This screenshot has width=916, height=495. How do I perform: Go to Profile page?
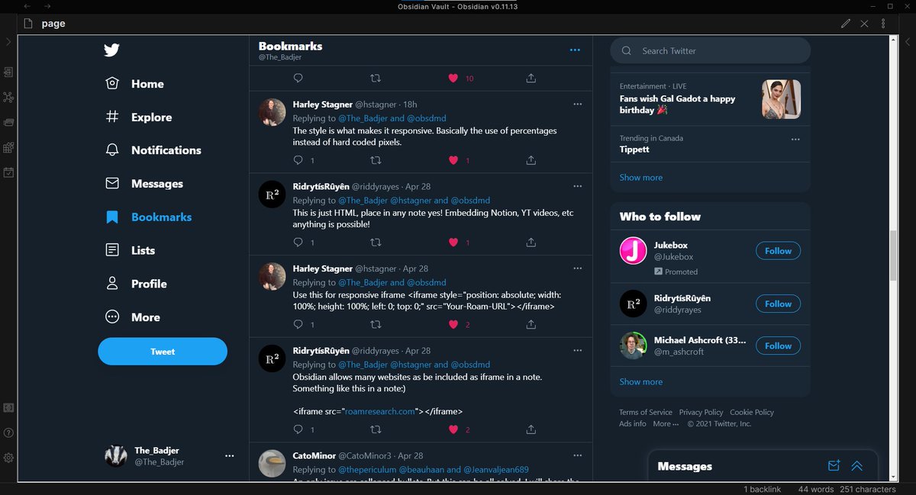pyautogui.click(x=136, y=284)
